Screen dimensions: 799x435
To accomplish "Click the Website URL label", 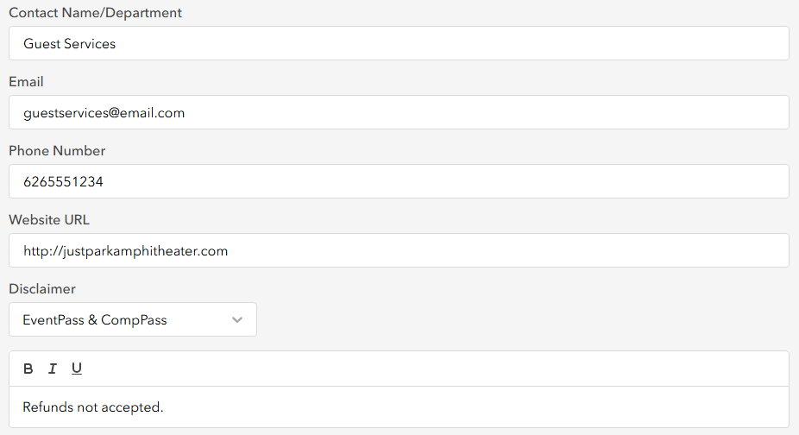I will click(49, 220).
